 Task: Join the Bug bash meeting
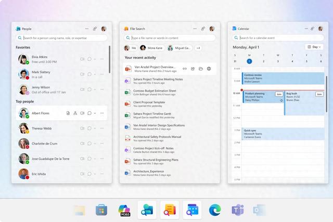pos(319,94)
